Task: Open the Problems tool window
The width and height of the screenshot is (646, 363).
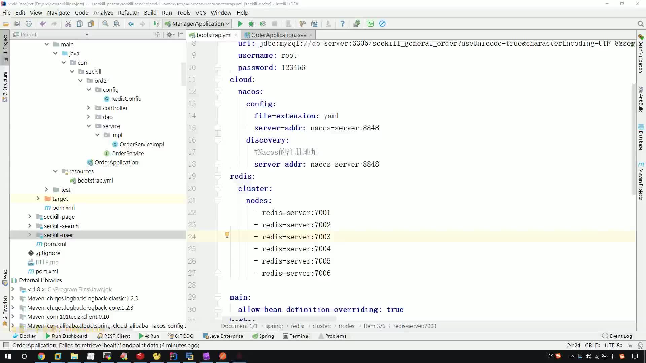Action: click(332, 336)
